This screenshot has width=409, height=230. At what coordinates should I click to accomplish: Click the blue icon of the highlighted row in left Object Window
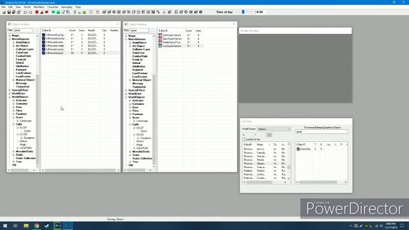[43, 53]
